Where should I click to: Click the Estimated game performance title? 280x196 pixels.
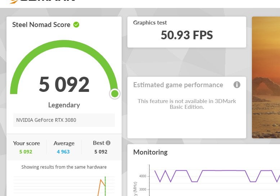tap(178, 85)
